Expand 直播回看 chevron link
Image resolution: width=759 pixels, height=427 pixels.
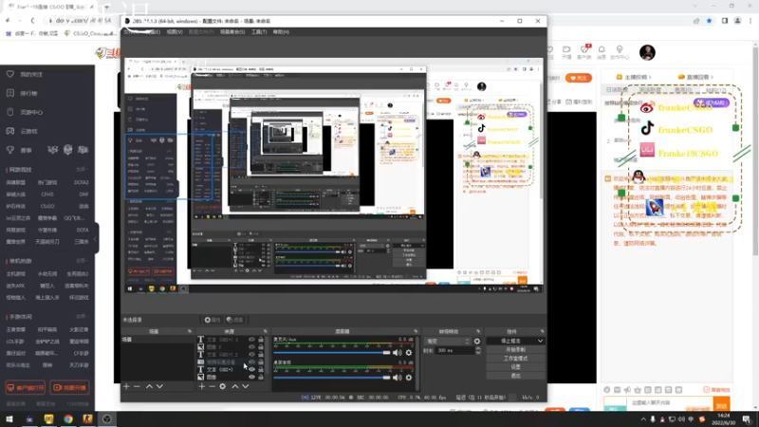[x=695, y=77]
